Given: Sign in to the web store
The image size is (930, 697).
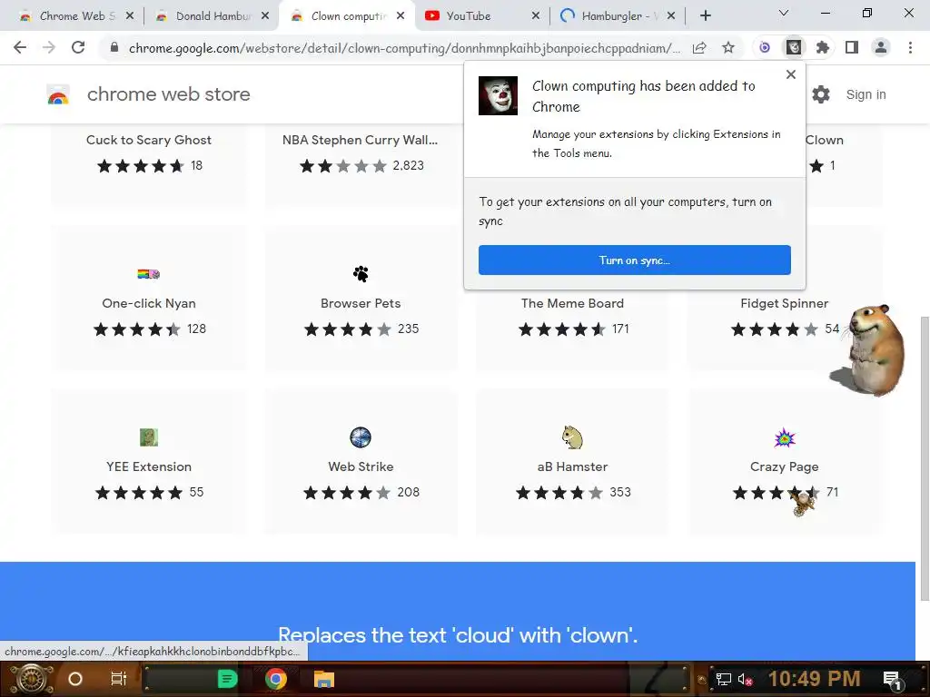Looking at the screenshot, I should [x=866, y=94].
